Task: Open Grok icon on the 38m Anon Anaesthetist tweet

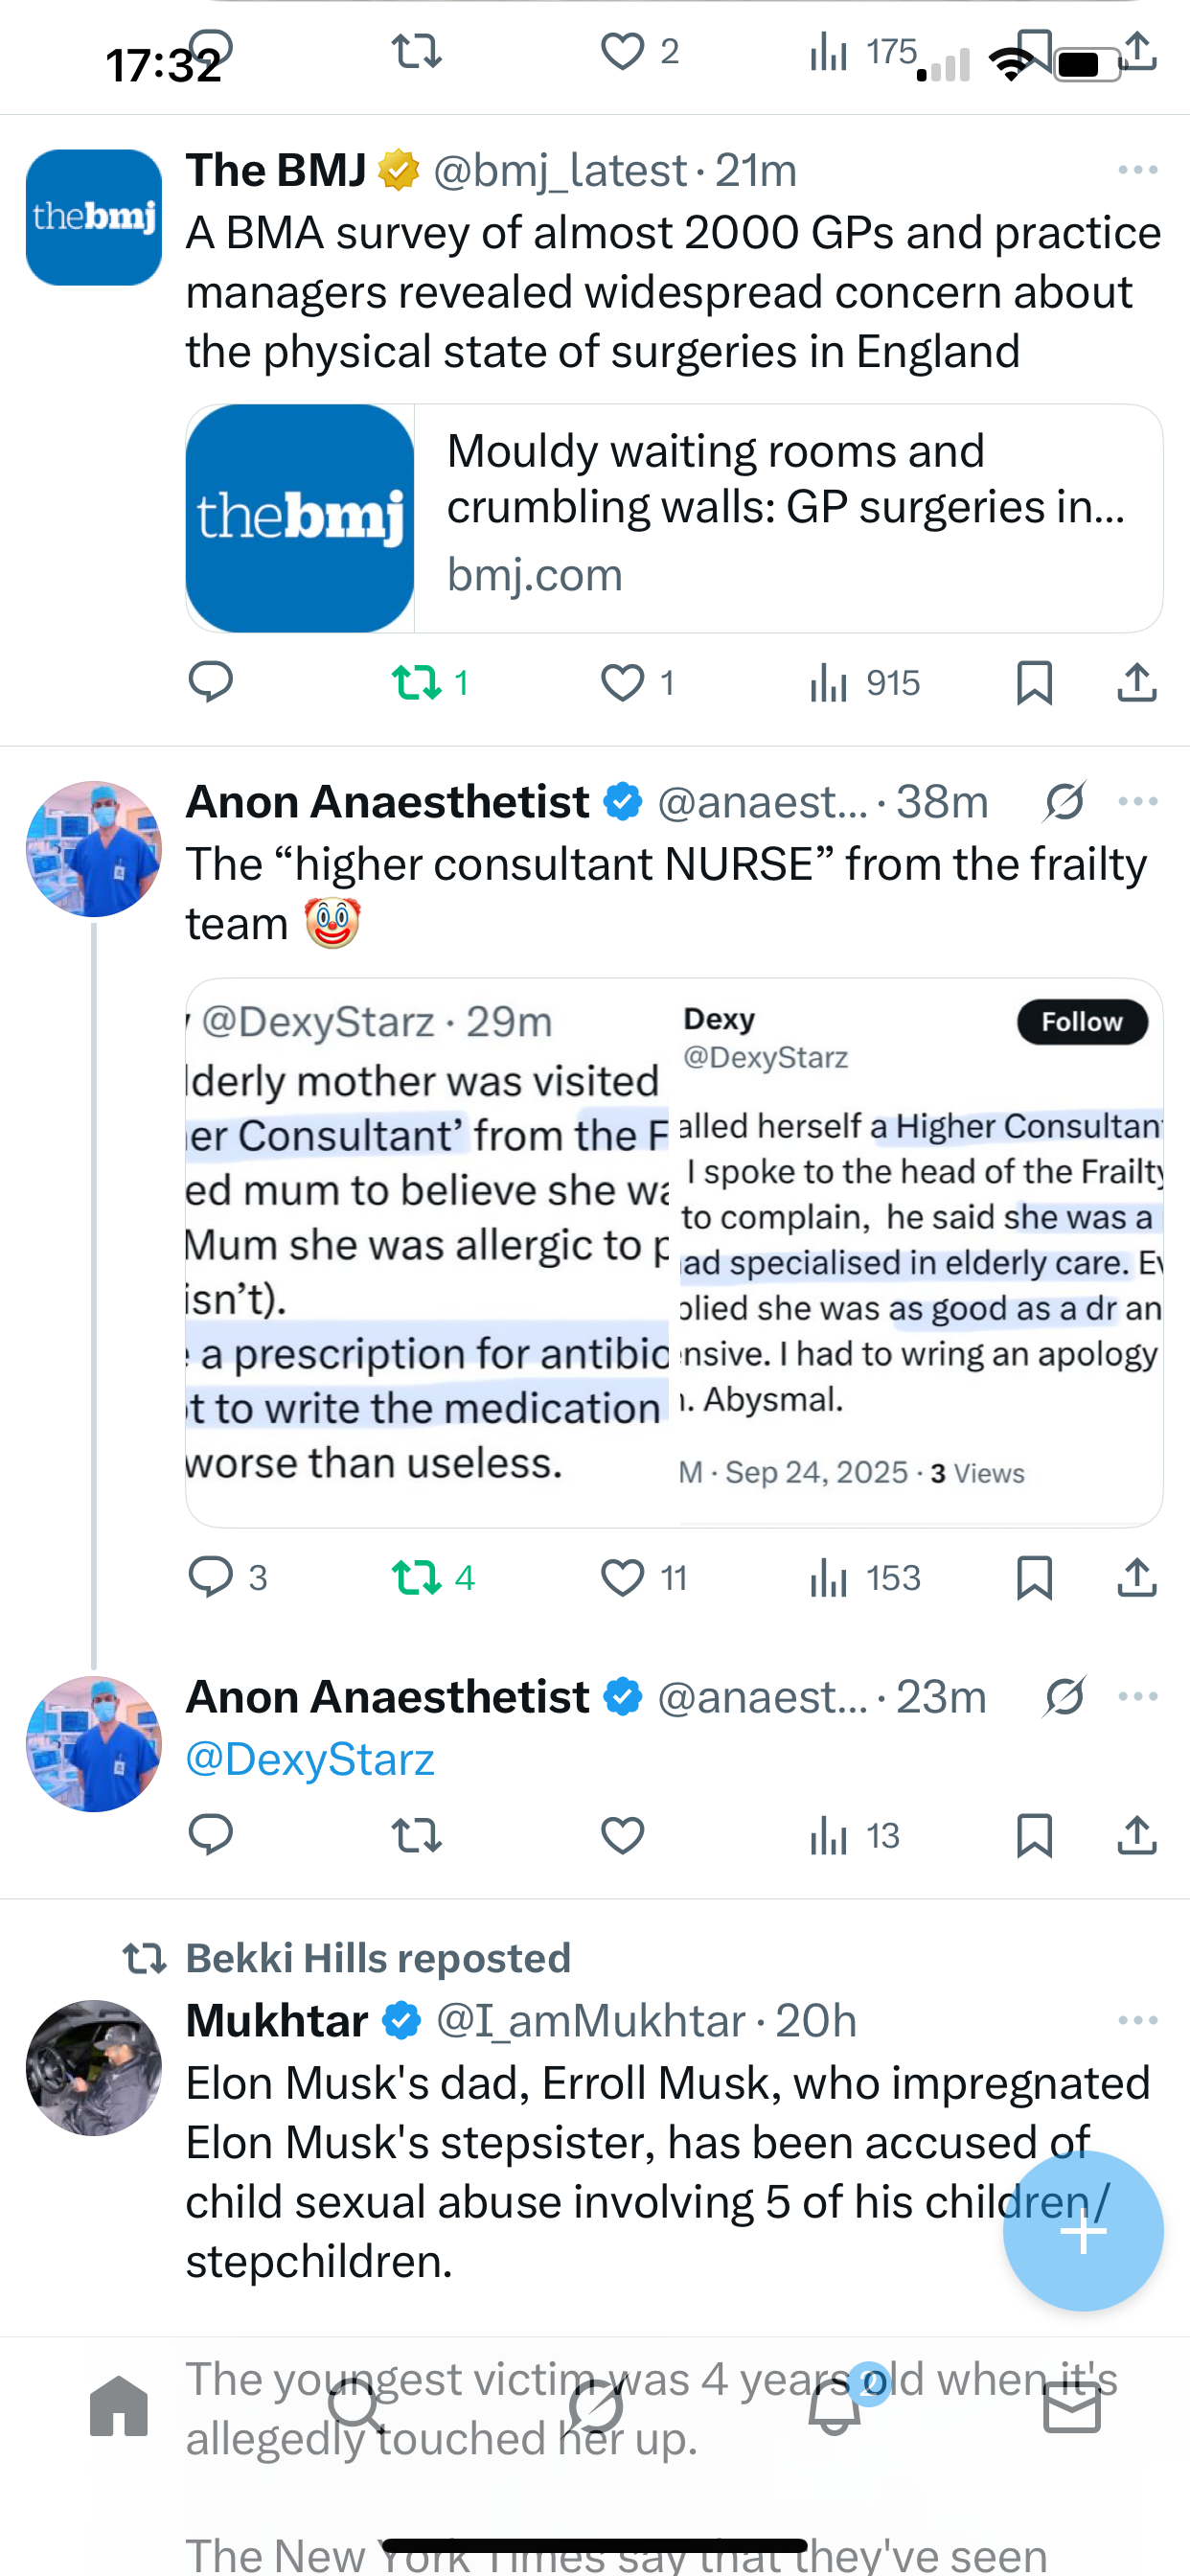Action: (x=1064, y=801)
